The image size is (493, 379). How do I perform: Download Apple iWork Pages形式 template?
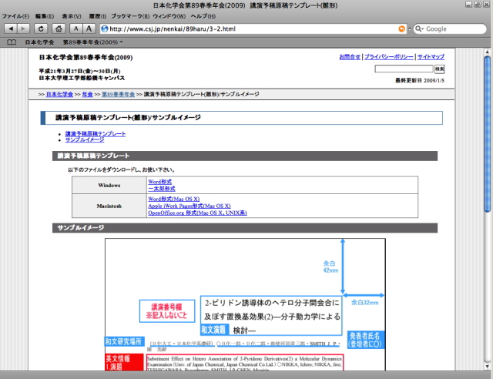[x=189, y=206]
